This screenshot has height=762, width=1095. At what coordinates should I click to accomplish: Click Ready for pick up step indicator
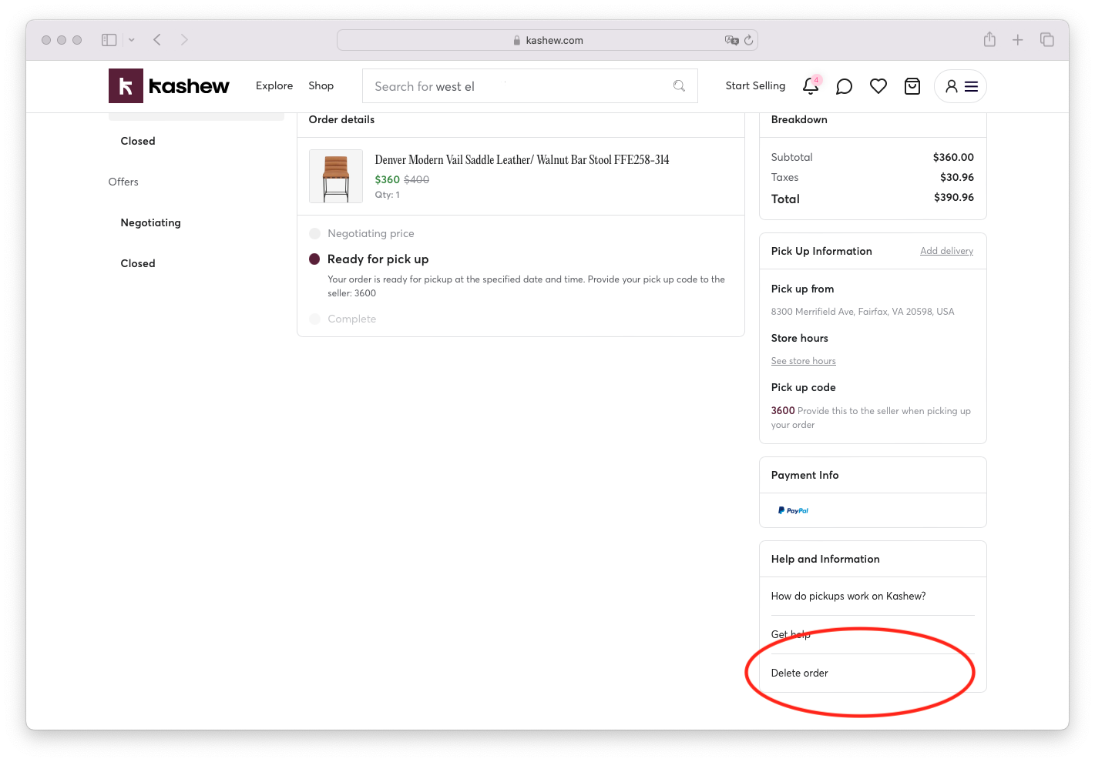coord(314,259)
